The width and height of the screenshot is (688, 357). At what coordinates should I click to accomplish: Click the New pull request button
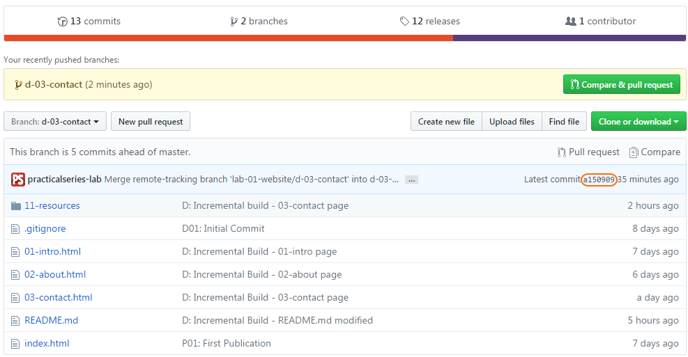pyautogui.click(x=151, y=121)
